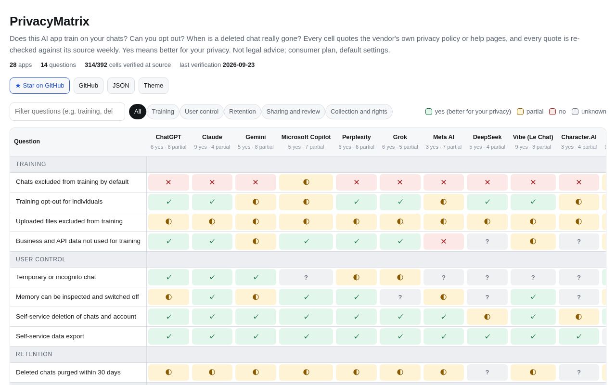
Task: Click the Star on GitHub button
Action: tap(39, 86)
